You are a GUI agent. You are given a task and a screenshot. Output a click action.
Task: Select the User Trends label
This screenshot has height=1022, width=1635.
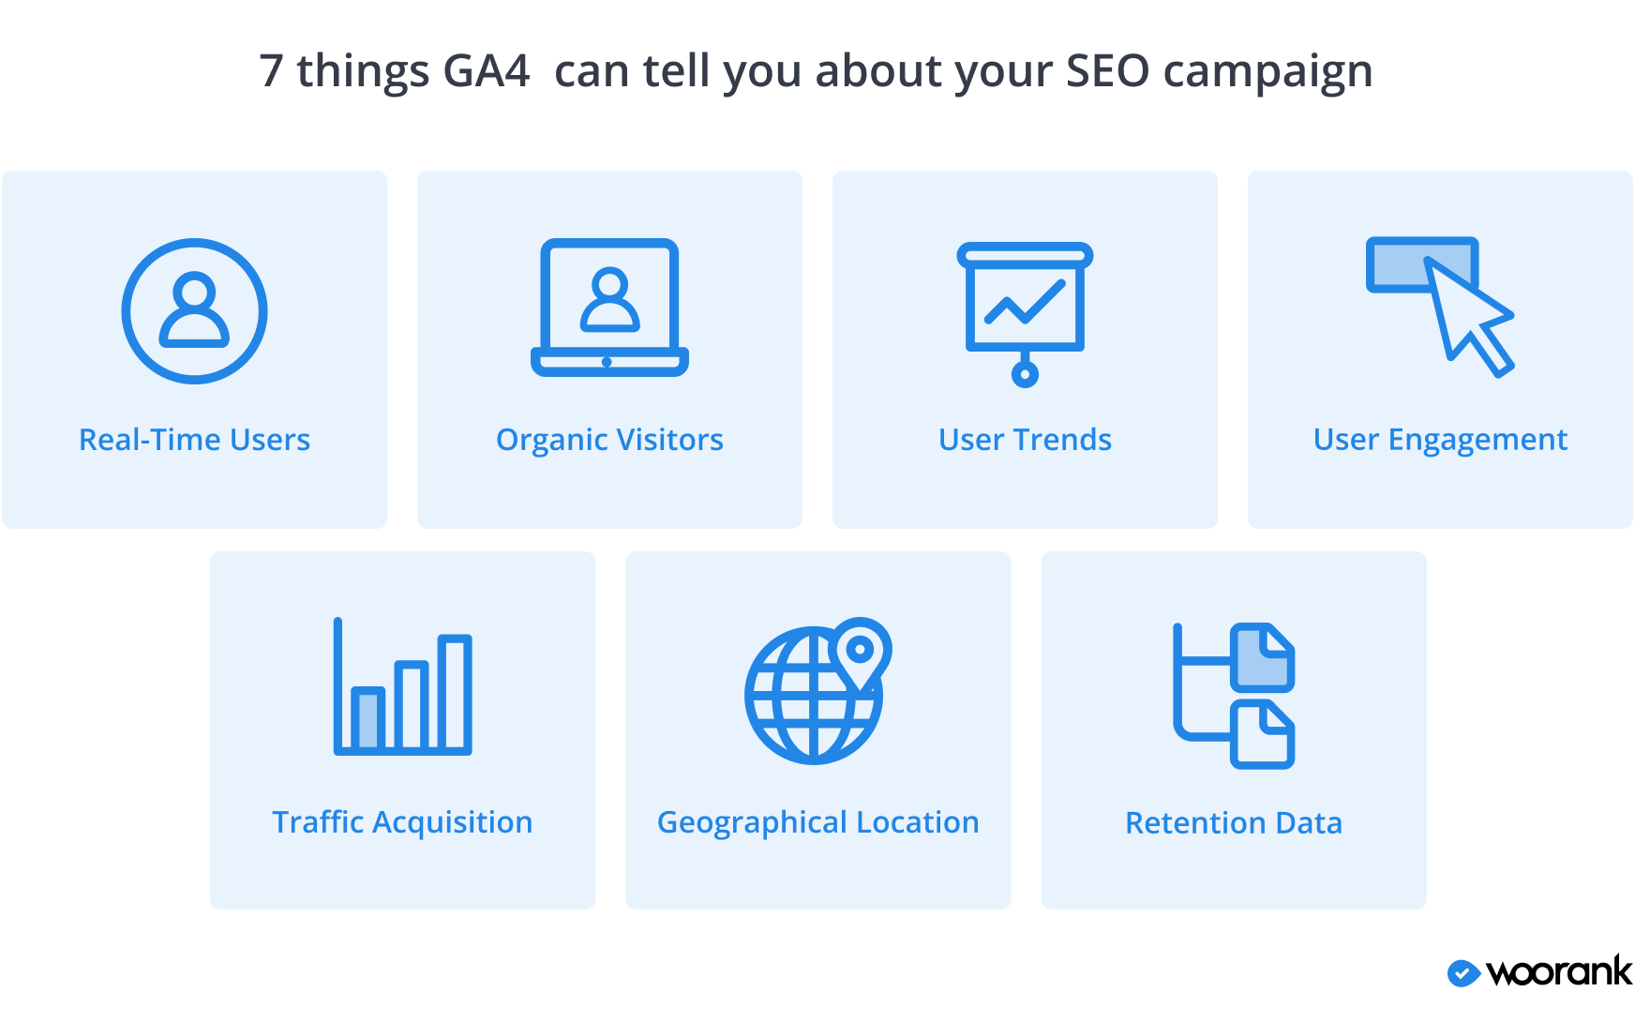click(x=1025, y=440)
